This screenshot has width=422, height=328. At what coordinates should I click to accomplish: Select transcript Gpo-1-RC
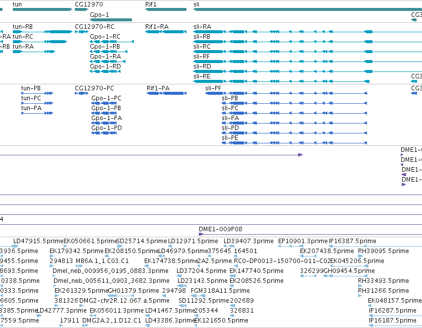click(x=112, y=42)
